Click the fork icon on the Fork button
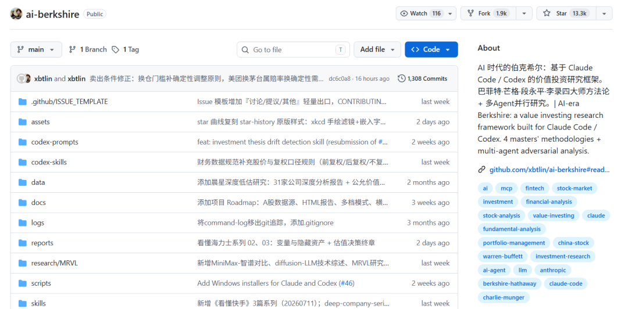Image resolution: width=628 pixels, height=309 pixels. pyautogui.click(x=470, y=13)
